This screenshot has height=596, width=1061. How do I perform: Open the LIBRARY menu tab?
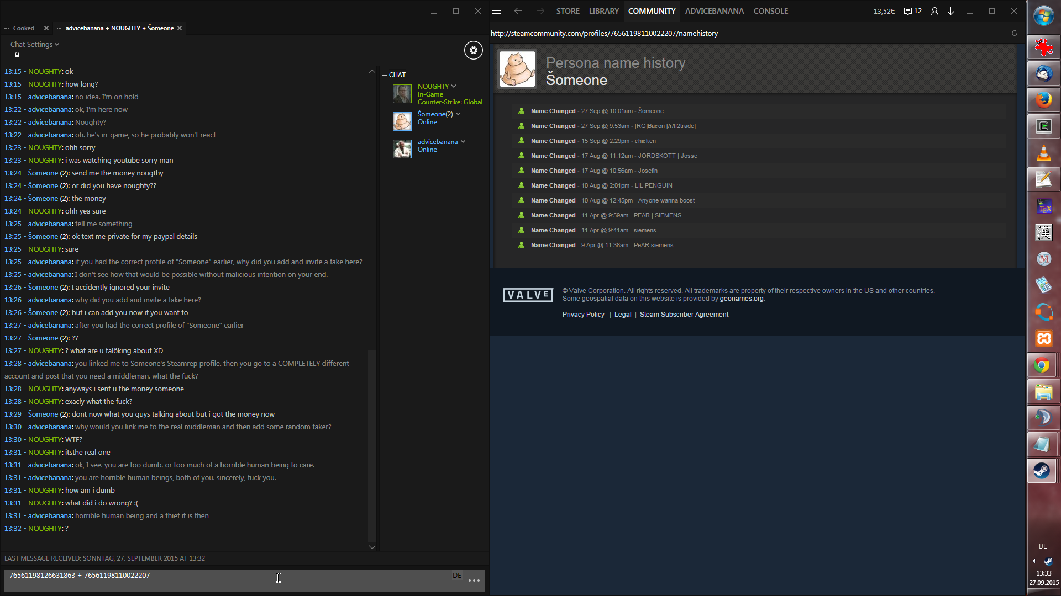coord(603,11)
